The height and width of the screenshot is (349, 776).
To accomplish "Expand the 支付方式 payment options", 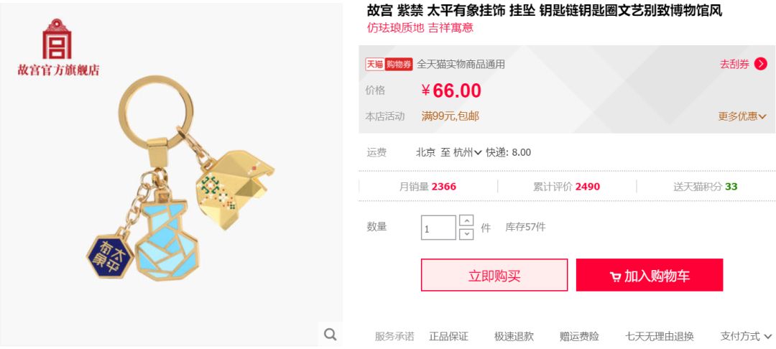I will coord(746,337).
